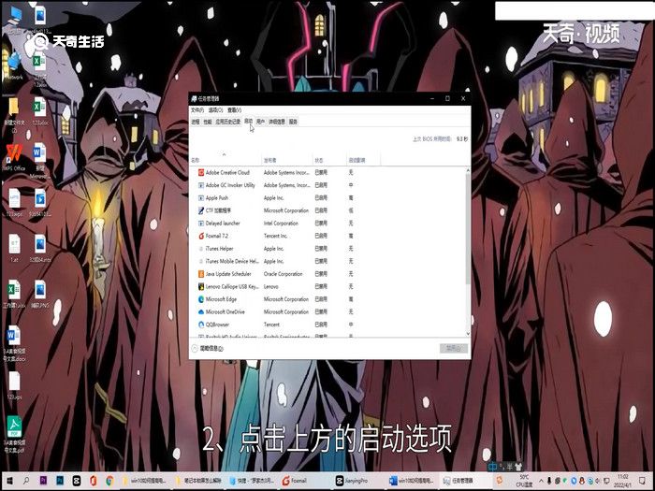Click Tencent Inc. publisher cell for Foxmail
This screenshot has height=491, width=655.
[276, 236]
